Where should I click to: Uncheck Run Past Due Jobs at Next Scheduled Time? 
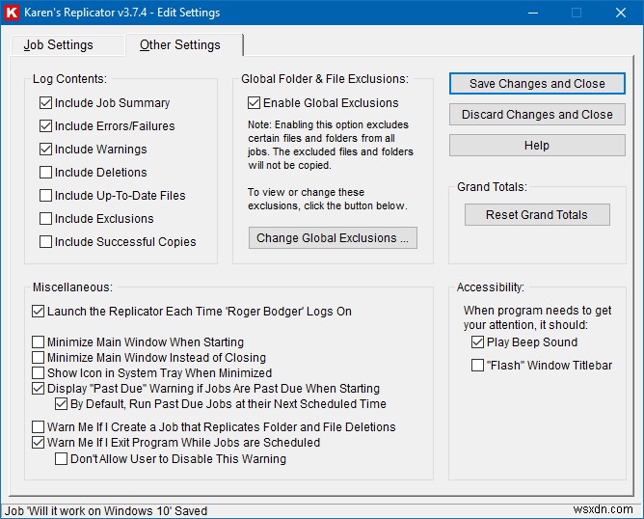pyautogui.click(x=61, y=404)
